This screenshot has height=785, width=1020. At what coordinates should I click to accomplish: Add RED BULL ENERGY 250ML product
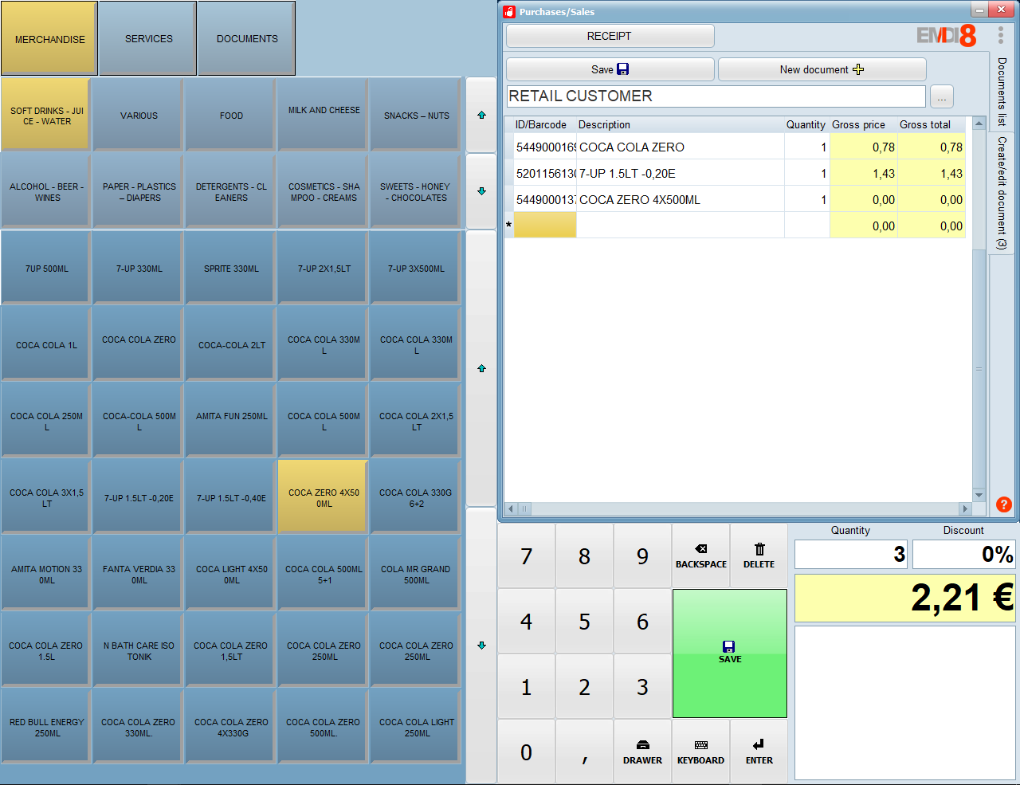pos(46,728)
